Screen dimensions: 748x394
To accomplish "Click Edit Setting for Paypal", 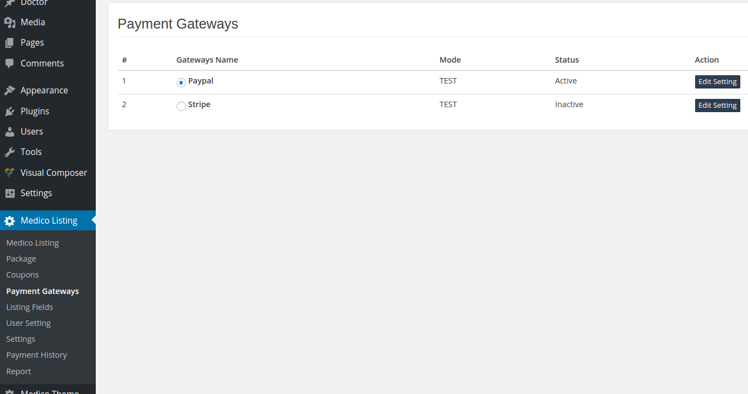I will (717, 82).
